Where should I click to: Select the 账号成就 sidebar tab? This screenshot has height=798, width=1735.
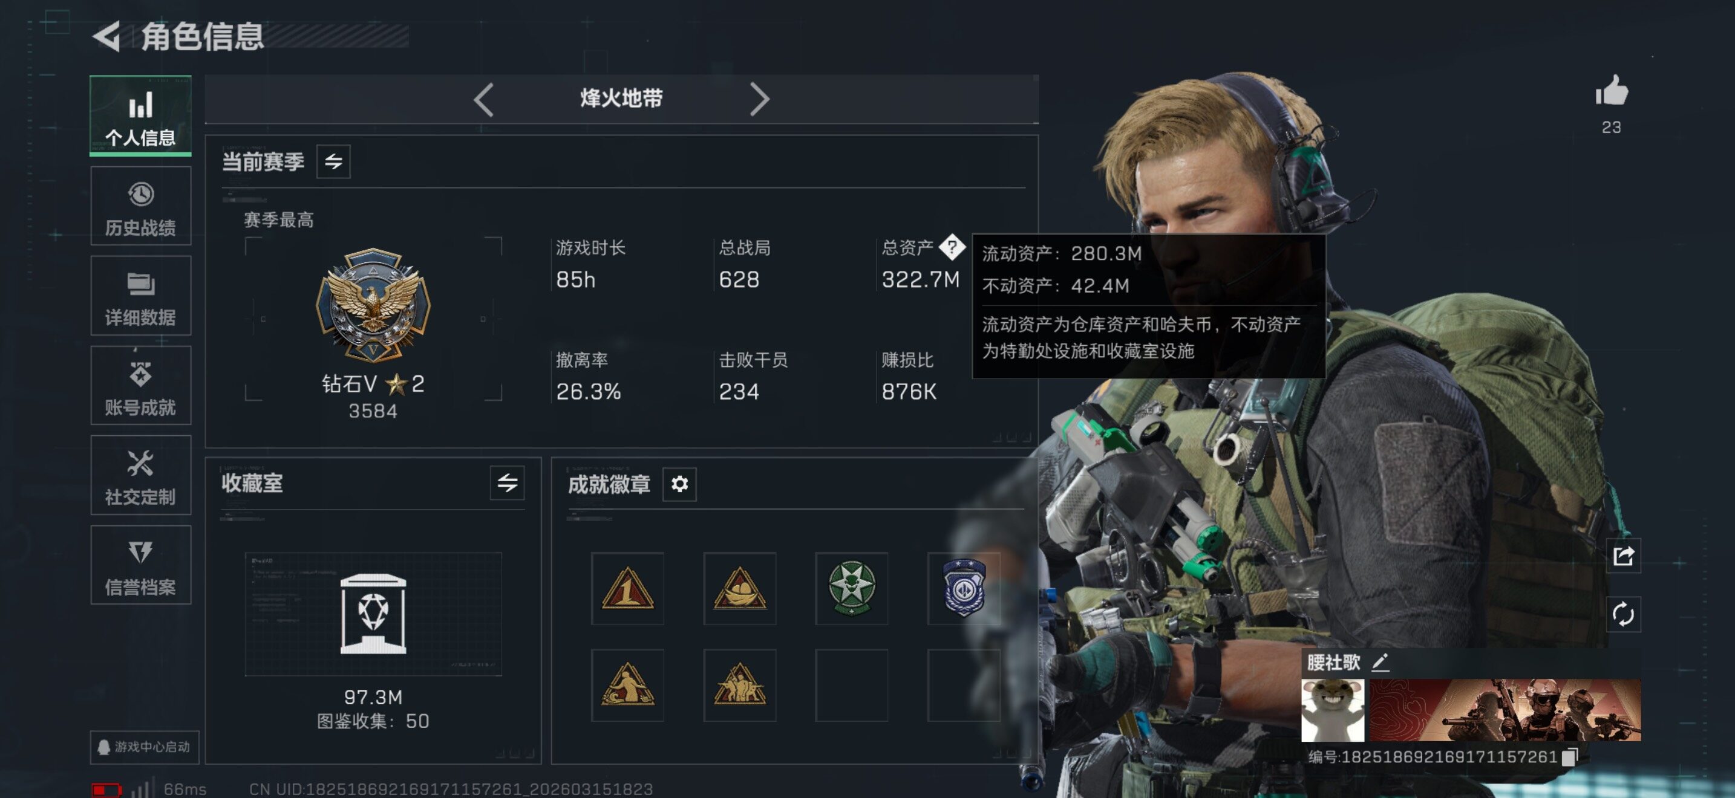pos(141,386)
